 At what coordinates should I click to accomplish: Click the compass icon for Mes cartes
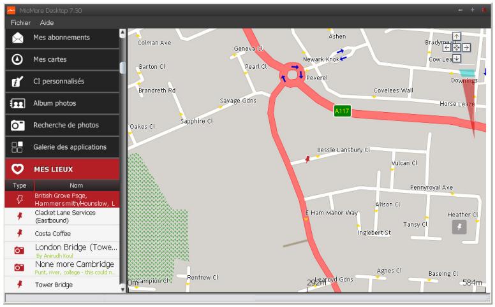(x=17, y=59)
